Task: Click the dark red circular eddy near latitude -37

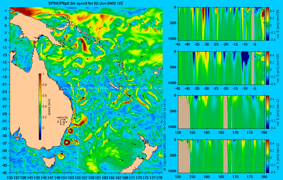Action: pyautogui.click(x=67, y=142)
